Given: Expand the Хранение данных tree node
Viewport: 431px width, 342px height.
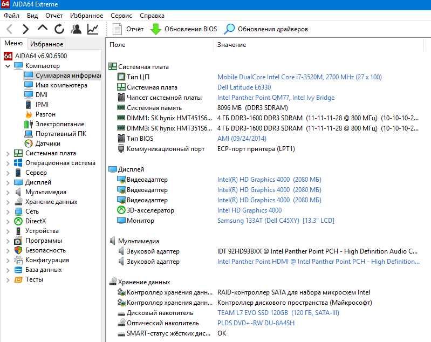Looking at the screenshot, I should click(8, 202).
